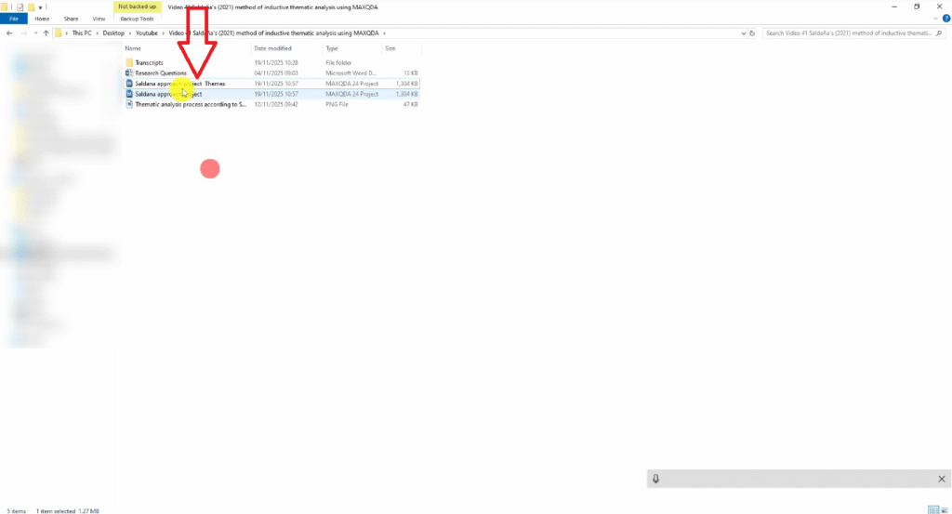The width and height of the screenshot is (952, 514).
Task: Click the Youtube breadcrumb in address bar
Action: click(146, 33)
